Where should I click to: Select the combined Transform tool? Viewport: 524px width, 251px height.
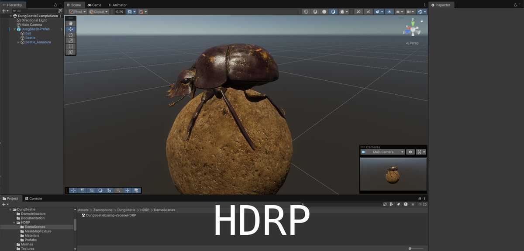[71, 52]
